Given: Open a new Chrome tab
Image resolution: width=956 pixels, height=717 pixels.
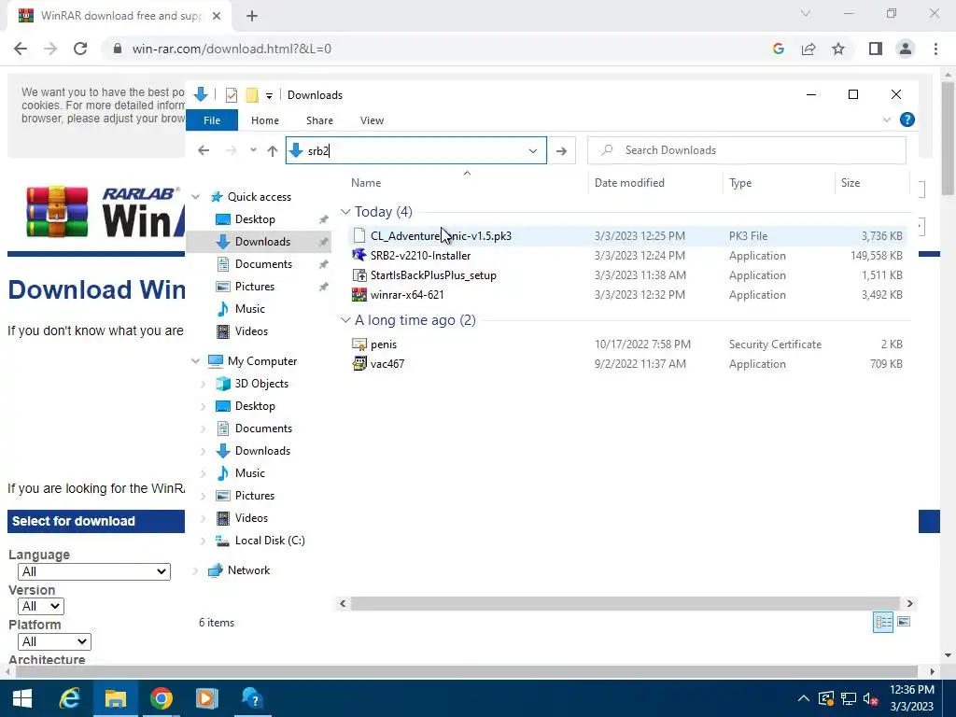Looking at the screenshot, I should point(252,16).
